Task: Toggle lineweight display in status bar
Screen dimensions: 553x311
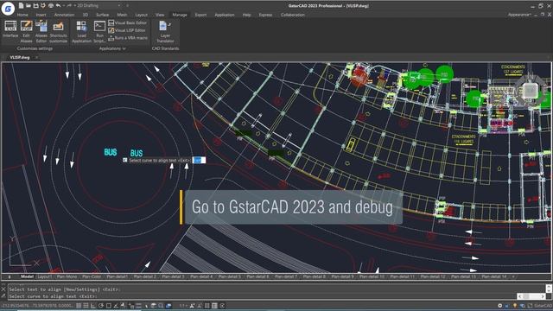Action: point(138,306)
